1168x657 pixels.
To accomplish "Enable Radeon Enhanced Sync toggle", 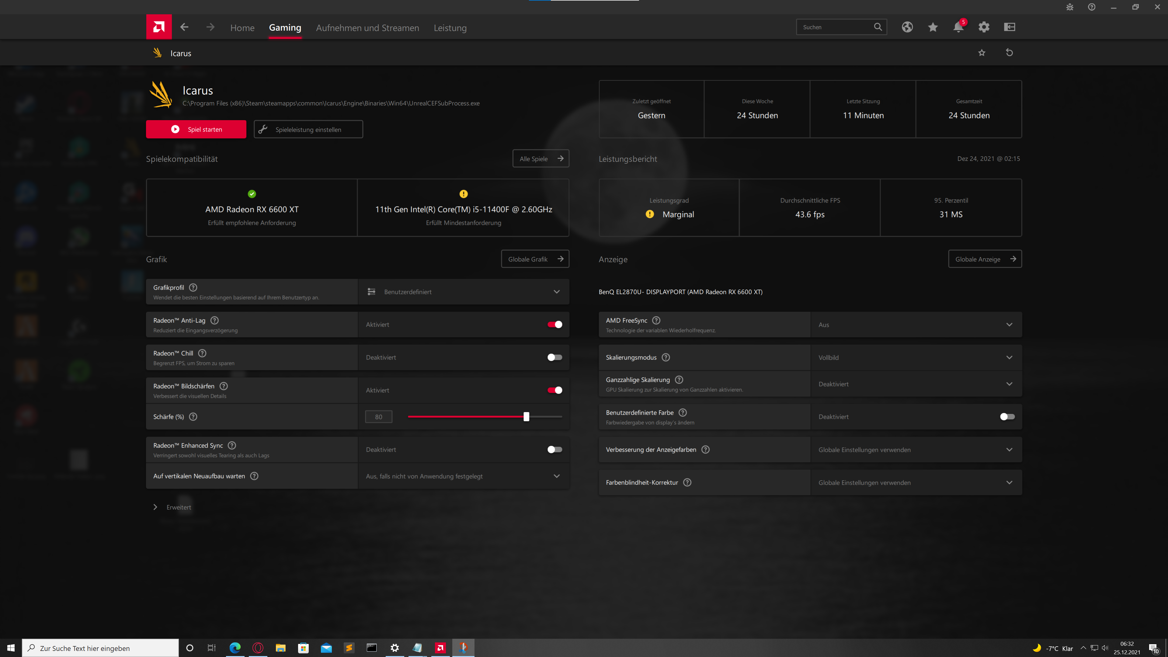I will coord(554,449).
